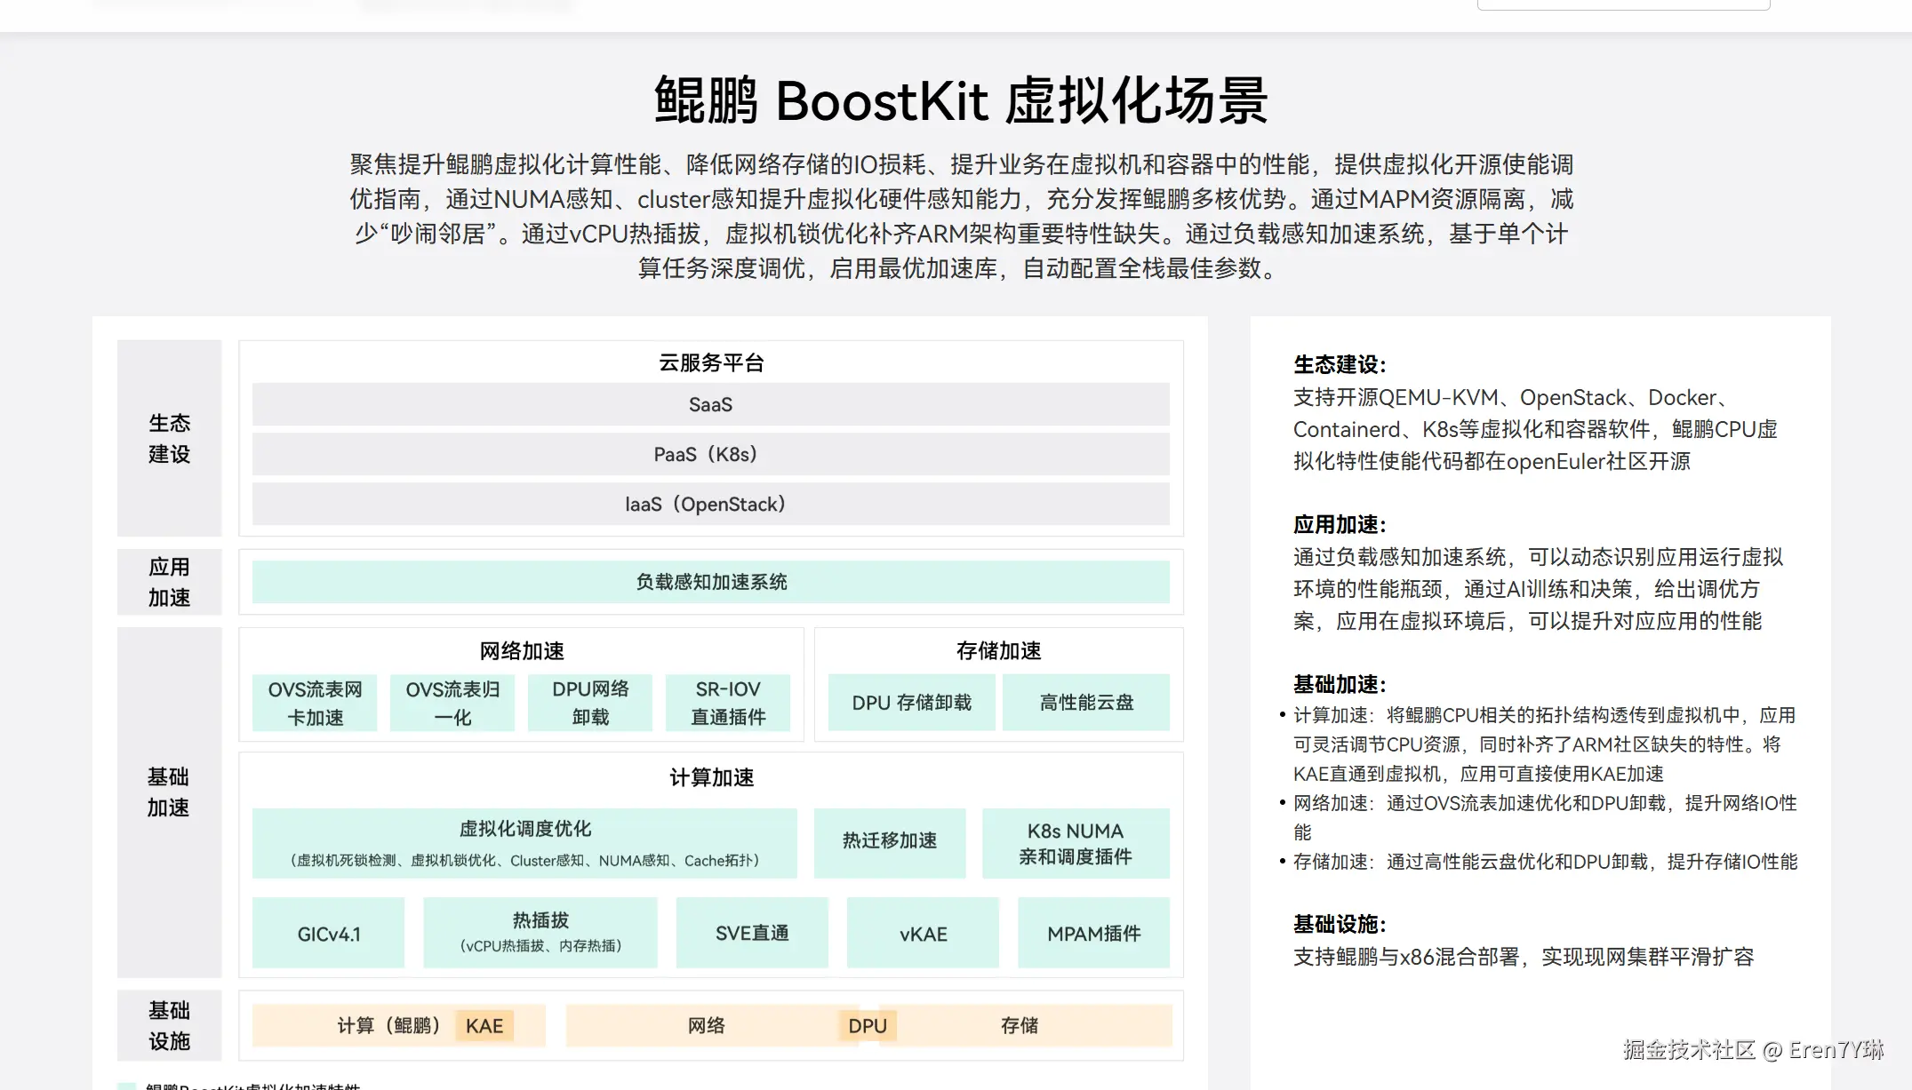Click the OVS流表归一化 box
This screenshot has width=1912, height=1090.
pos(452,703)
